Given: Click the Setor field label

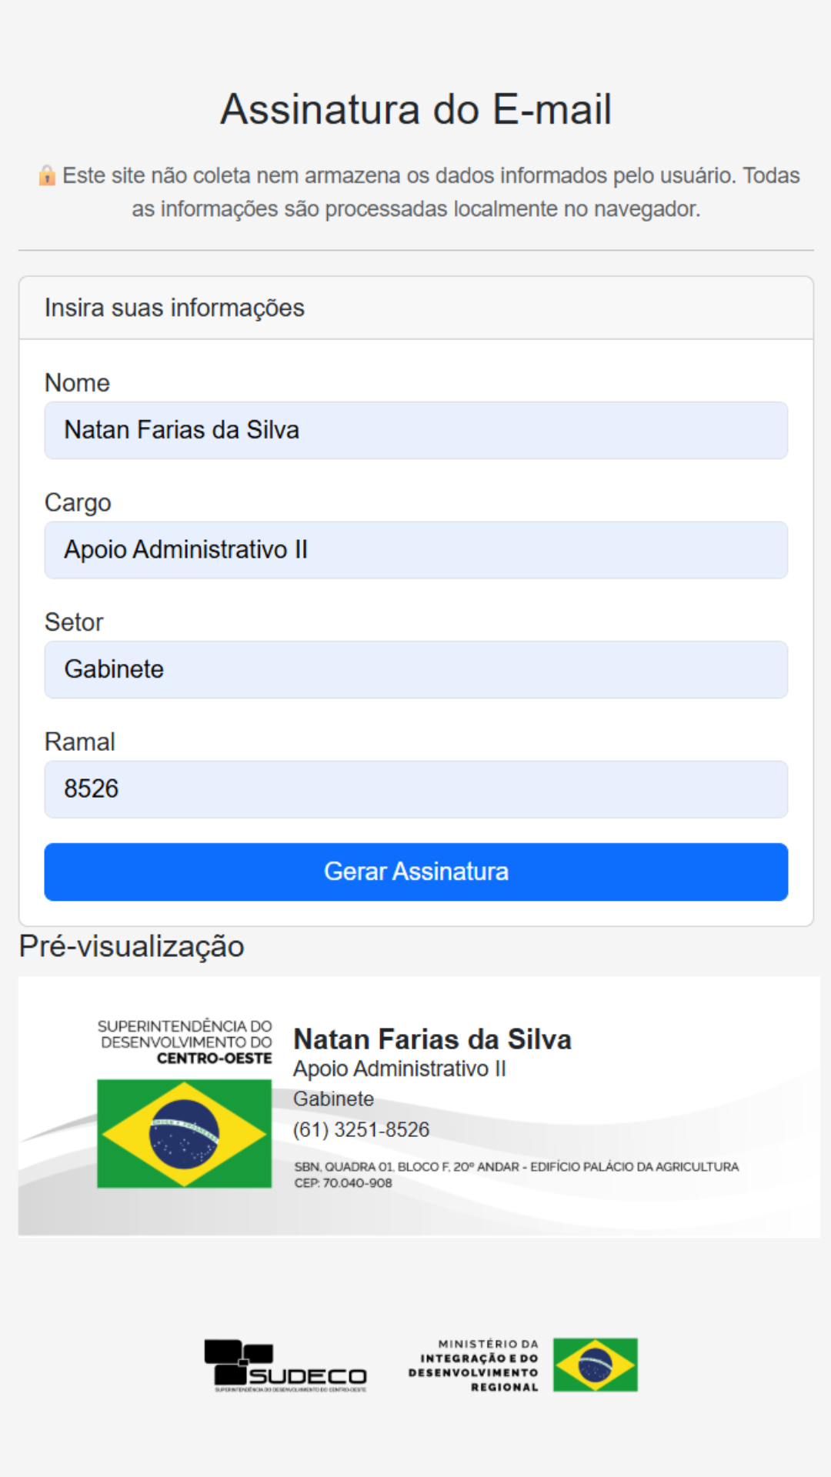Looking at the screenshot, I should coord(74,622).
